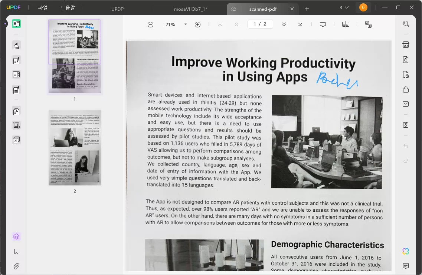Screen dimensions: 422x275
Task: Switch to the UPDF* tab
Action: point(118,9)
